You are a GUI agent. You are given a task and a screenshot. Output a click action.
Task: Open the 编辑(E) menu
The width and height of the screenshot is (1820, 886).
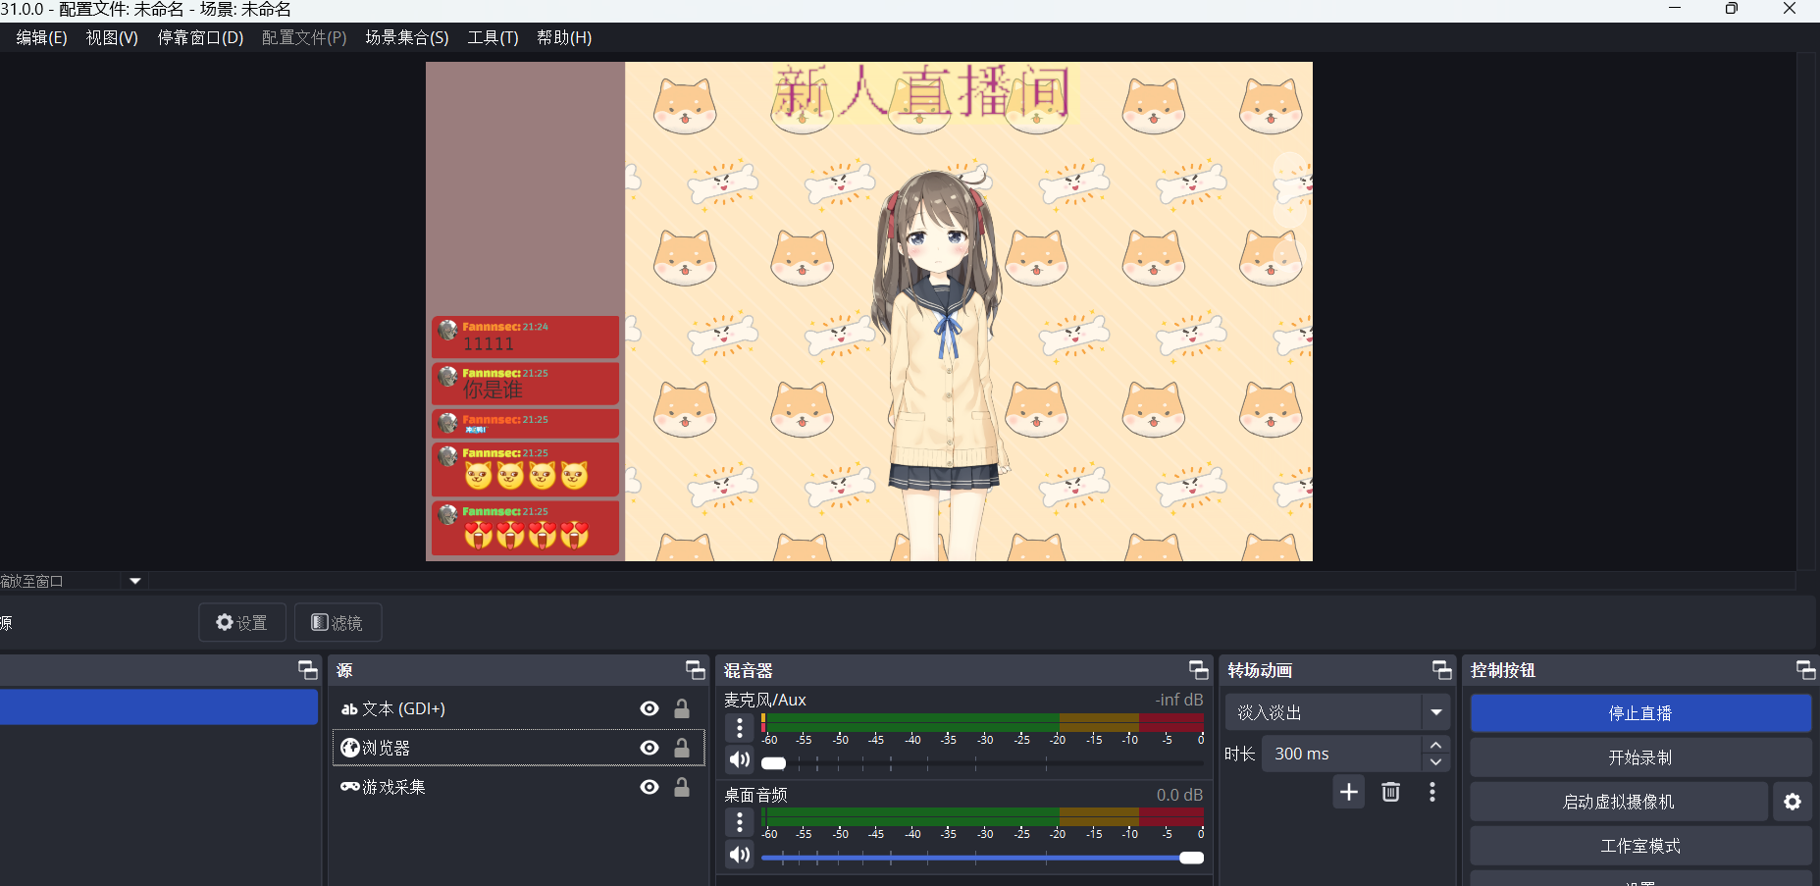41,37
